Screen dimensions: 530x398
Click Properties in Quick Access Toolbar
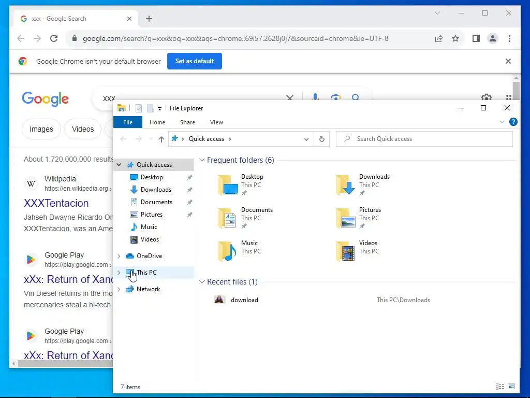tap(139, 108)
